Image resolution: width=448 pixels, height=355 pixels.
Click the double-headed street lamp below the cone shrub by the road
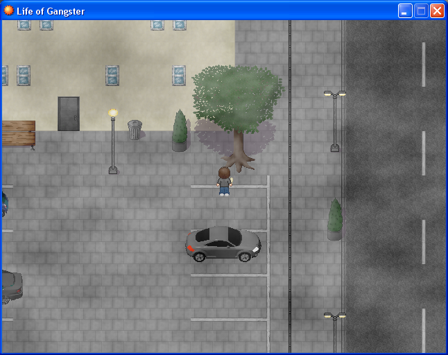pos(335,332)
